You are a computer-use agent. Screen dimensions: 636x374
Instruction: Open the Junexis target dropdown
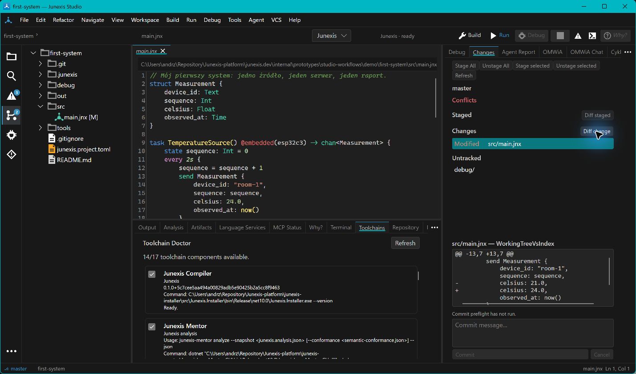pyautogui.click(x=332, y=36)
